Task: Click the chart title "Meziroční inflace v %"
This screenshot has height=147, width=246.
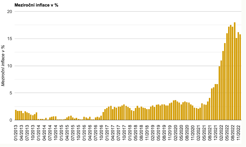Action: pyautogui.click(x=32, y=5)
